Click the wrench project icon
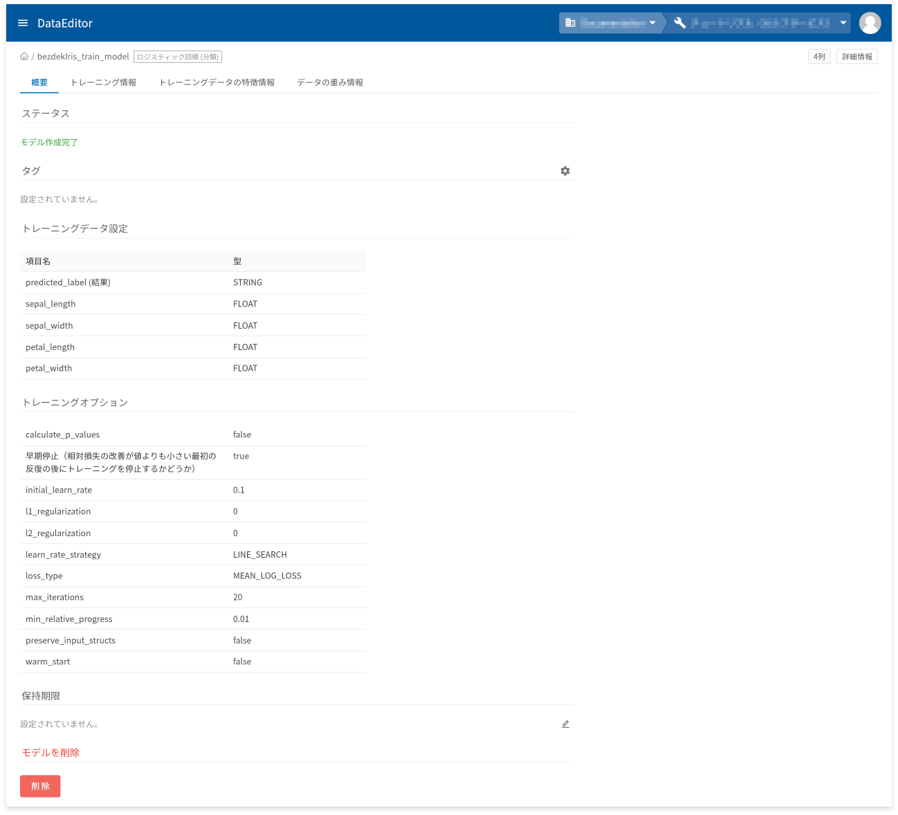 tap(680, 23)
